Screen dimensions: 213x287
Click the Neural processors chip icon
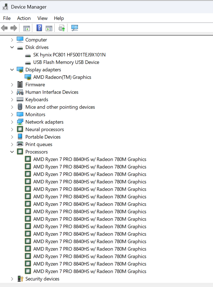click(20, 129)
